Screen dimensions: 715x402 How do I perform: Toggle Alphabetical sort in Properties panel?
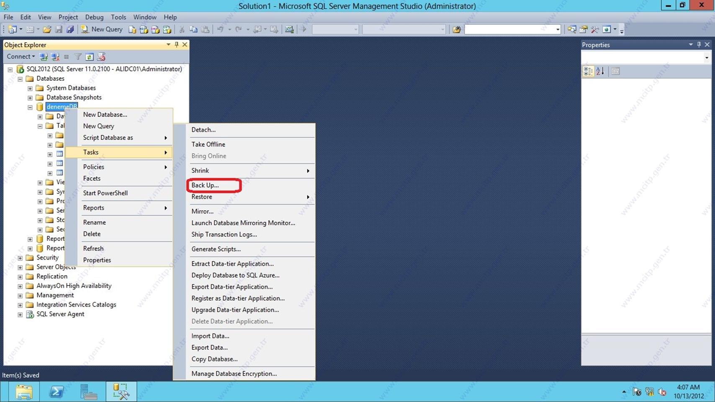[x=600, y=71]
